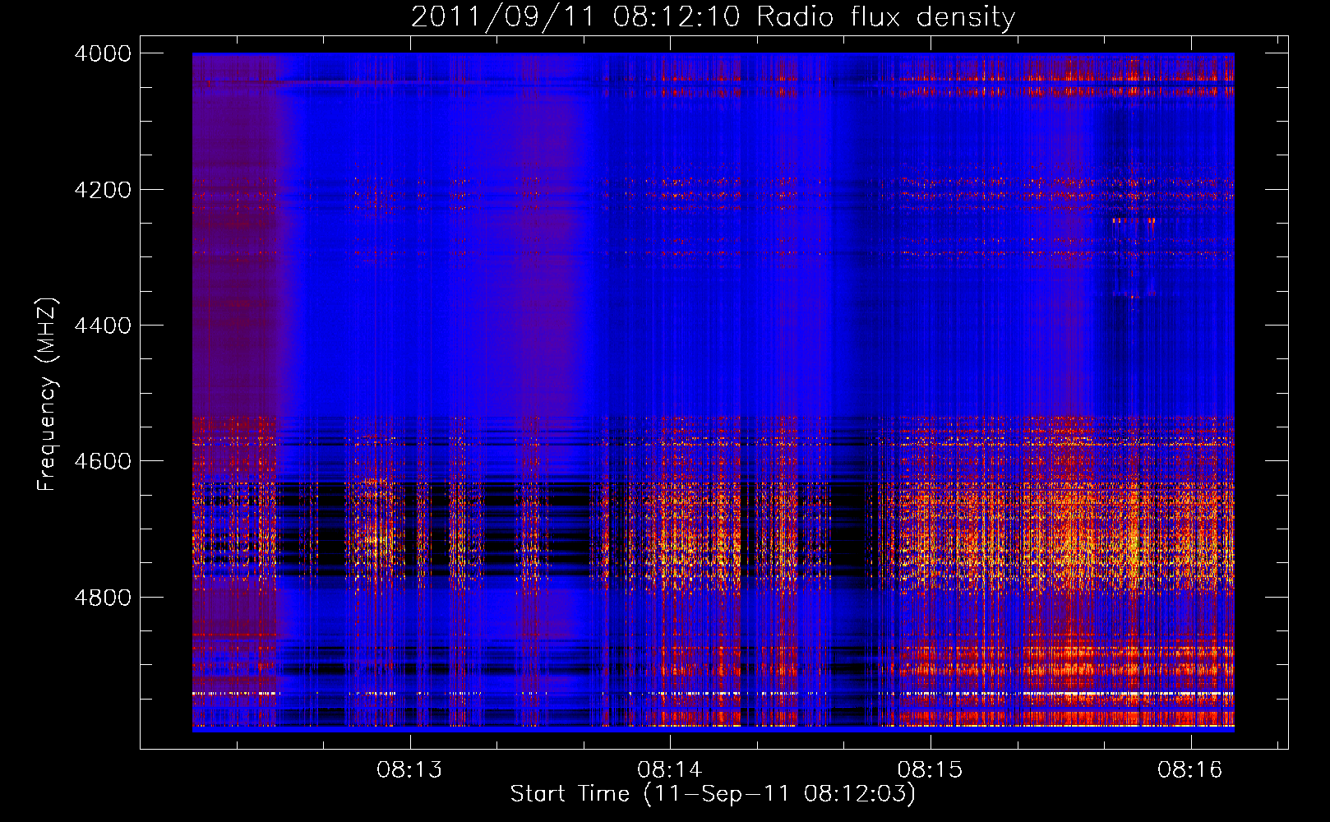Viewport: 1330px width, 822px height.
Task: Click the 08:13 time tick label
Action: [x=409, y=770]
